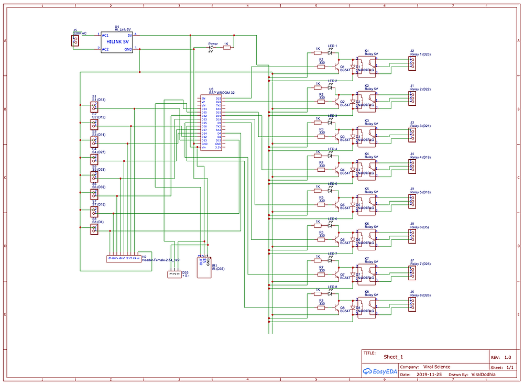Select the S2 (D12) switch connector
Viewport: 524px width, 385px height.
pyautogui.click(x=94, y=124)
